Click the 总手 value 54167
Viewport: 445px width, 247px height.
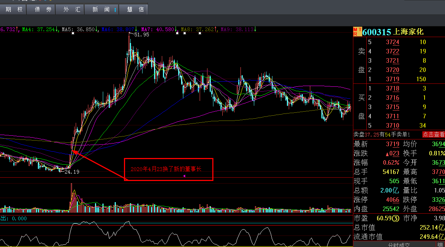pos(391,172)
